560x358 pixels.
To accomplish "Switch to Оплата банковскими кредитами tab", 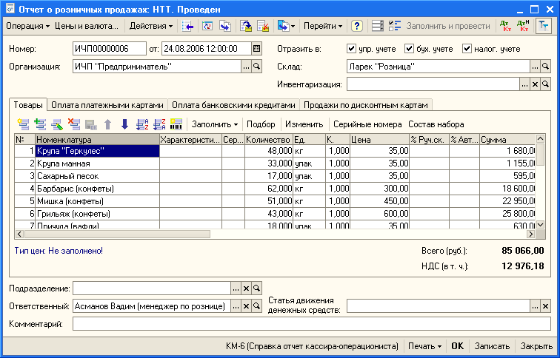I will (233, 105).
